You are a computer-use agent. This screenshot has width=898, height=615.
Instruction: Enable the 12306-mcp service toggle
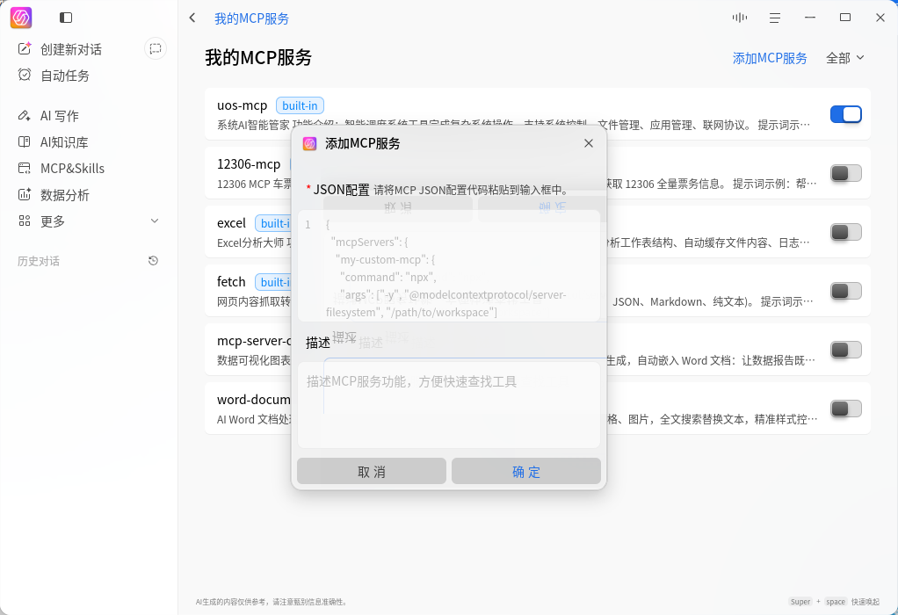coord(846,173)
